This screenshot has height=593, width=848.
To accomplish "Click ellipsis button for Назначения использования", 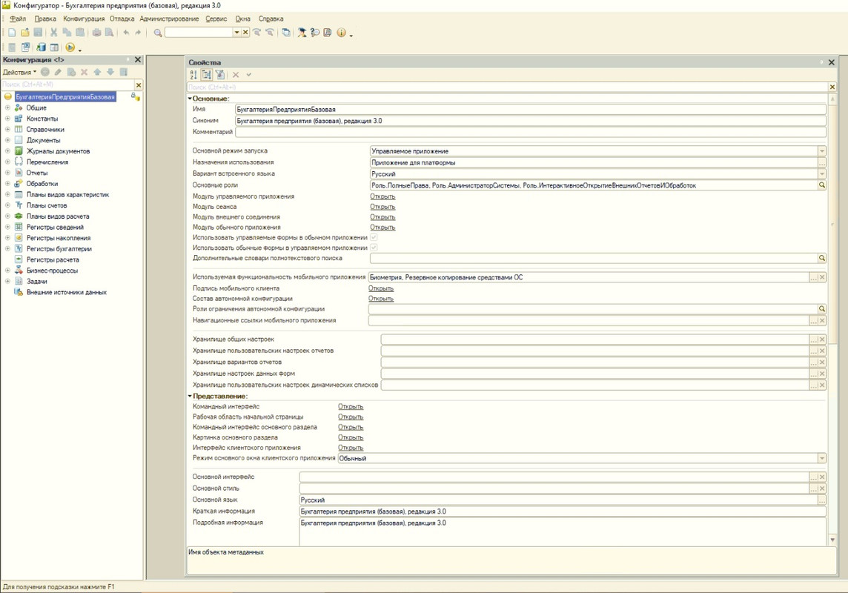I will coord(821,163).
